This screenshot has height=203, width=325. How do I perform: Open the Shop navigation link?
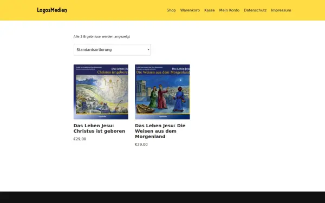[x=171, y=10]
